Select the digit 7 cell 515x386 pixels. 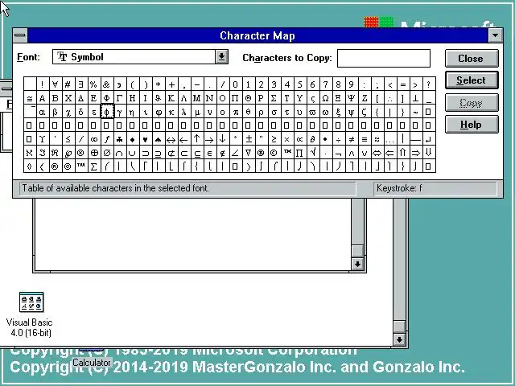(x=325, y=84)
